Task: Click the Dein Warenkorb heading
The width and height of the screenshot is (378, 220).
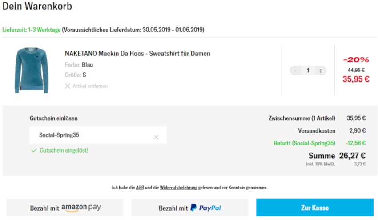Action: (x=37, y=7)
